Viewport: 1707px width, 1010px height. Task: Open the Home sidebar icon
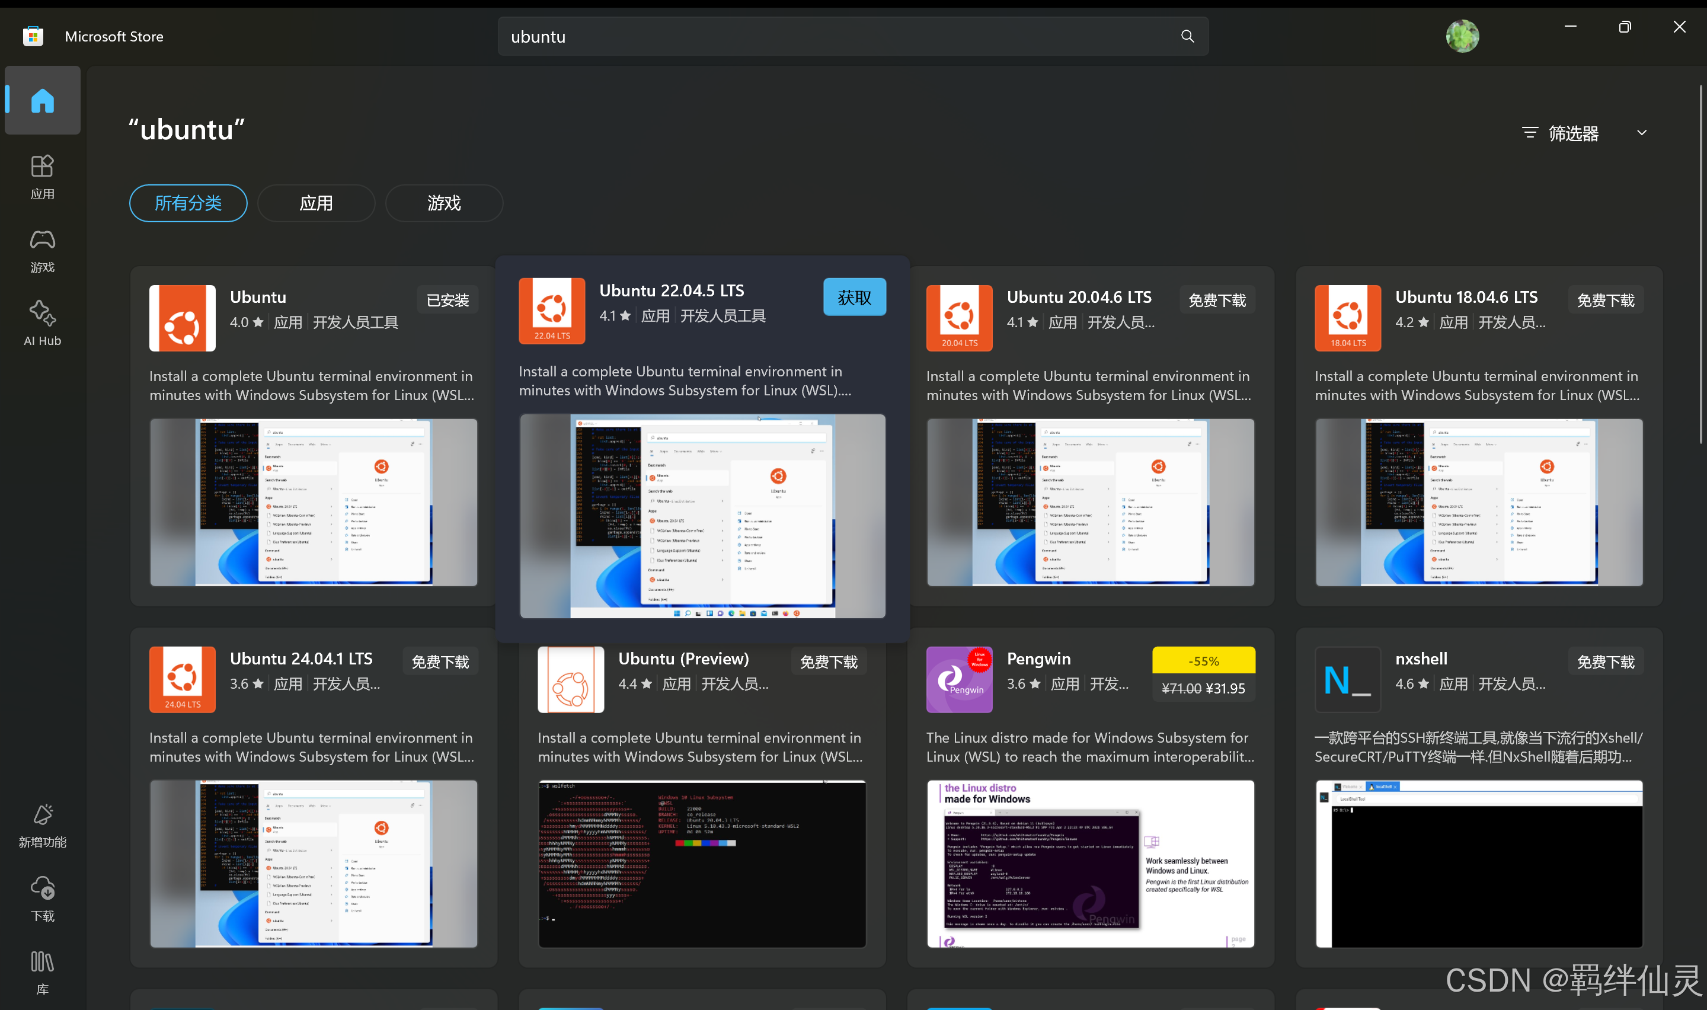(x=42, y=101)
